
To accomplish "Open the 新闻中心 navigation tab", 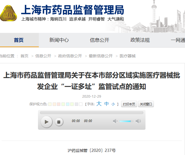I will tap(59, 40).
